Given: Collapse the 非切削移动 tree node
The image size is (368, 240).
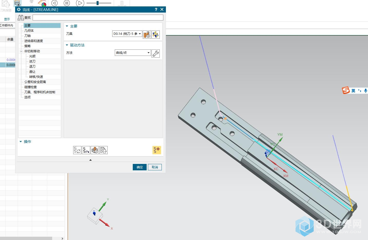Looking at the screenshot, I should coord(21,51).
